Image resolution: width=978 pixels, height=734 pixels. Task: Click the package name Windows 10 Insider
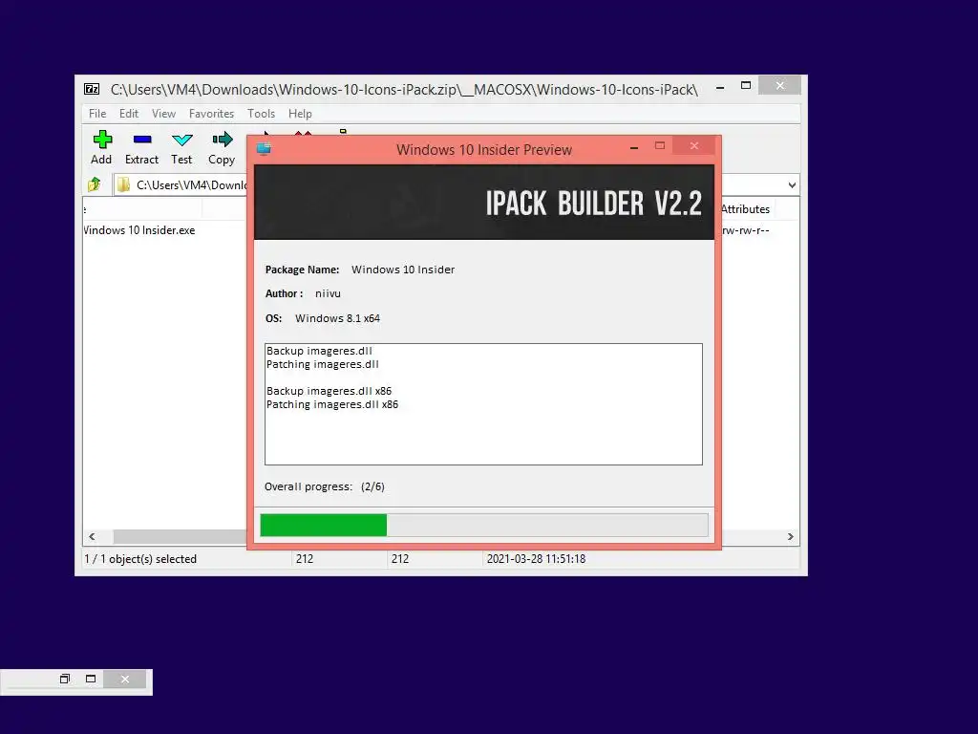(x=403, y=270)
